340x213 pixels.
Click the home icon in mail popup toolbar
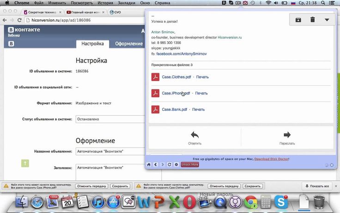[x=149, y=164]
